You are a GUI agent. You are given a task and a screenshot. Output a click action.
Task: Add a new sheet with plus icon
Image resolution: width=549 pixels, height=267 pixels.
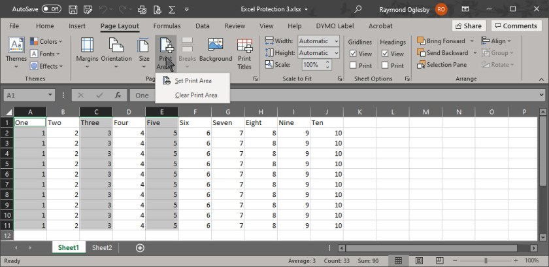click(x=140, y=248)
